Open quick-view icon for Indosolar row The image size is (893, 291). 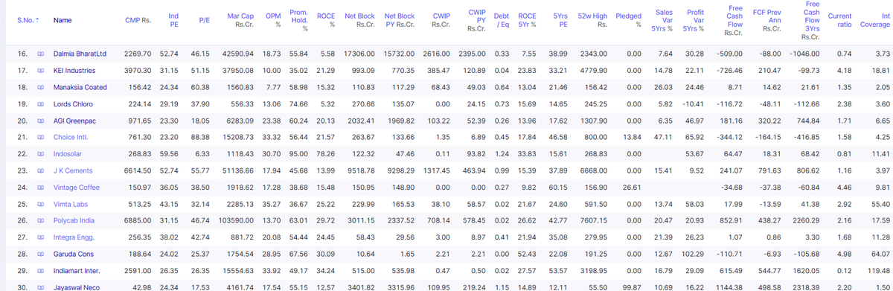coord(40,153)
